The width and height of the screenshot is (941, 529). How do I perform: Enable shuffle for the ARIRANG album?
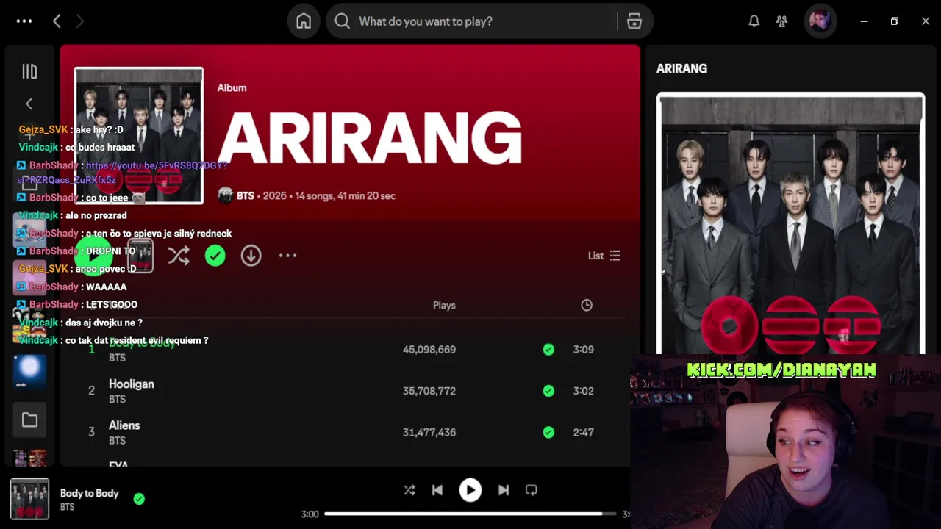click(x=178, y=256)
